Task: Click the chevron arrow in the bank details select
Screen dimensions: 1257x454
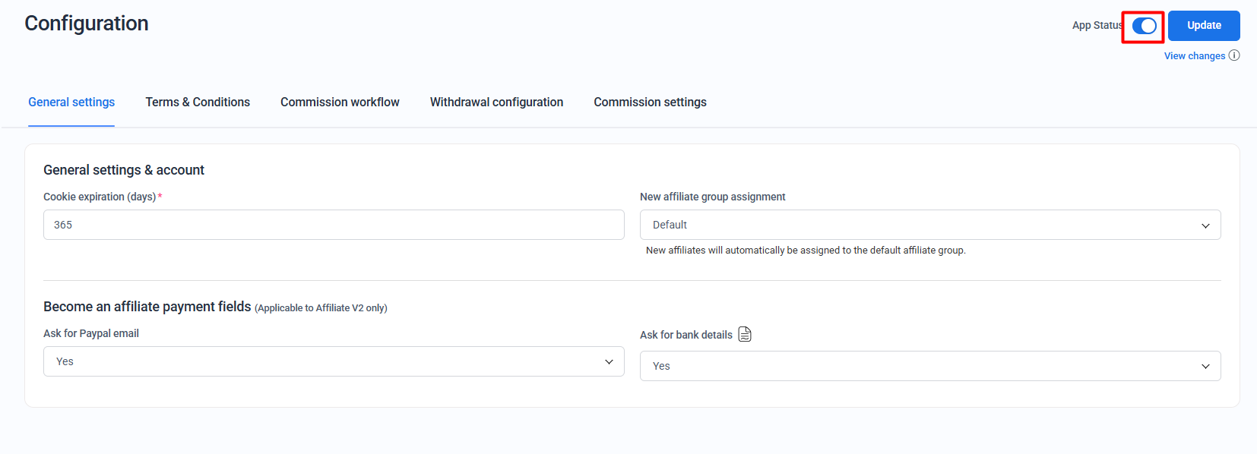Action: tap(1205, 367)
